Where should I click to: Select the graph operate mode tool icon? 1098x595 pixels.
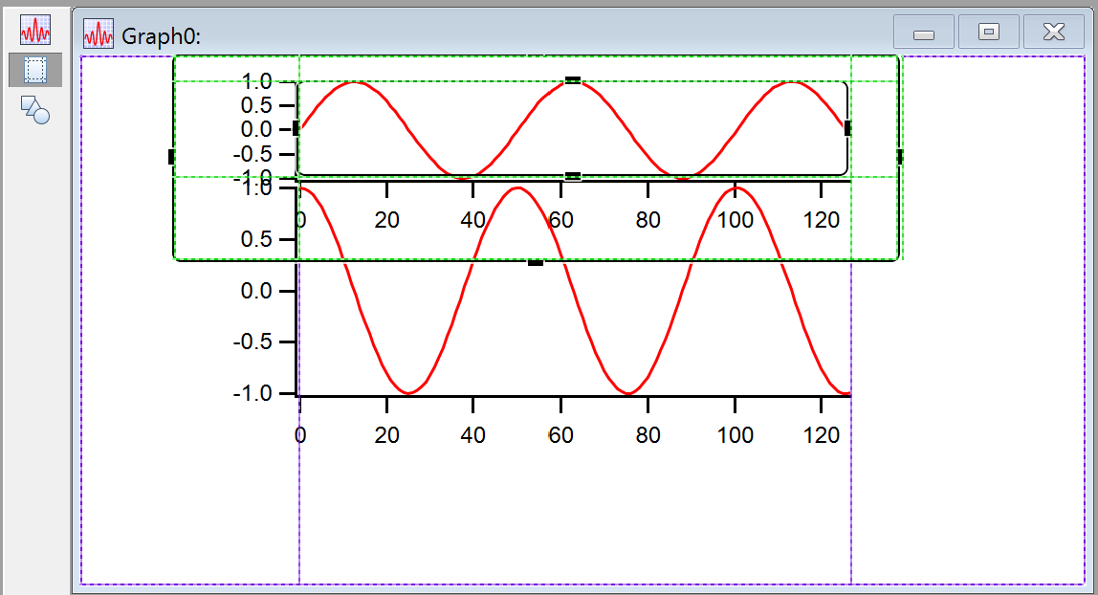tap(35, 31)
